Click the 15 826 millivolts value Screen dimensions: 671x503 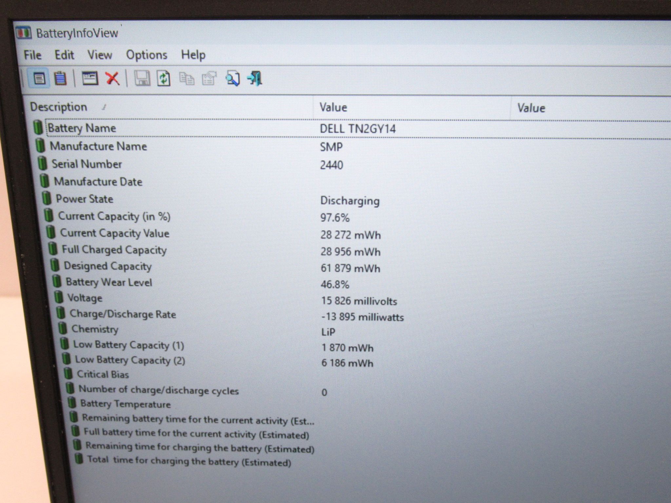click(359, 301)
